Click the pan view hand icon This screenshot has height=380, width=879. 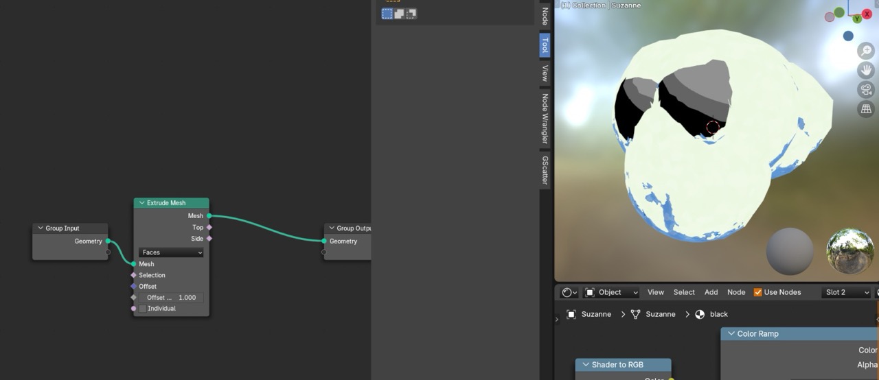pos(866,70)
